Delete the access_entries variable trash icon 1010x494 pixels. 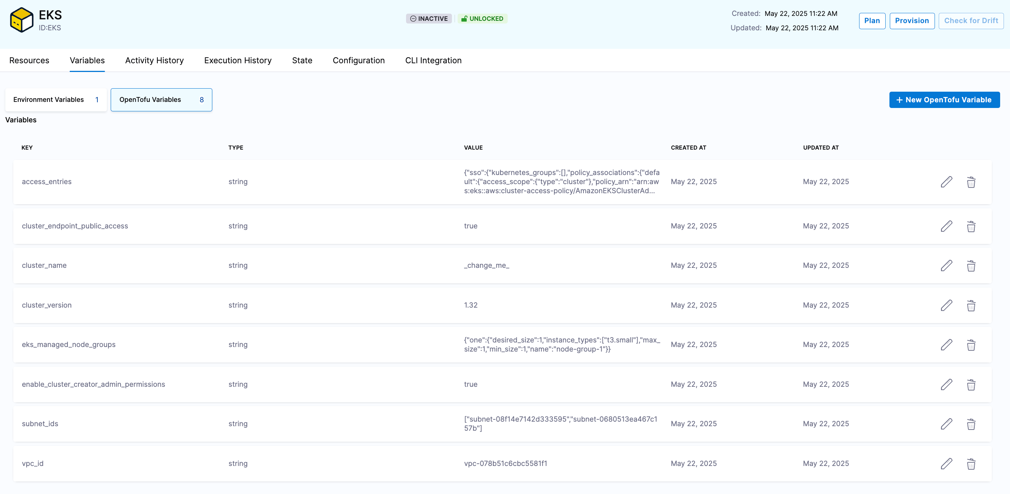971,182
